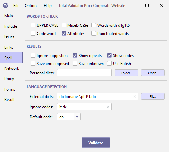Open the Links tab
Screen dimensions: 169x152
(x=12, y=47)
